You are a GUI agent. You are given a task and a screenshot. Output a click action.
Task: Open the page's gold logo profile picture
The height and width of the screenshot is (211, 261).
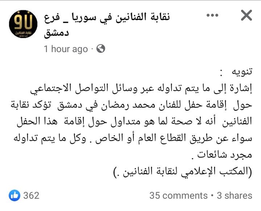(x=23, y=25)
